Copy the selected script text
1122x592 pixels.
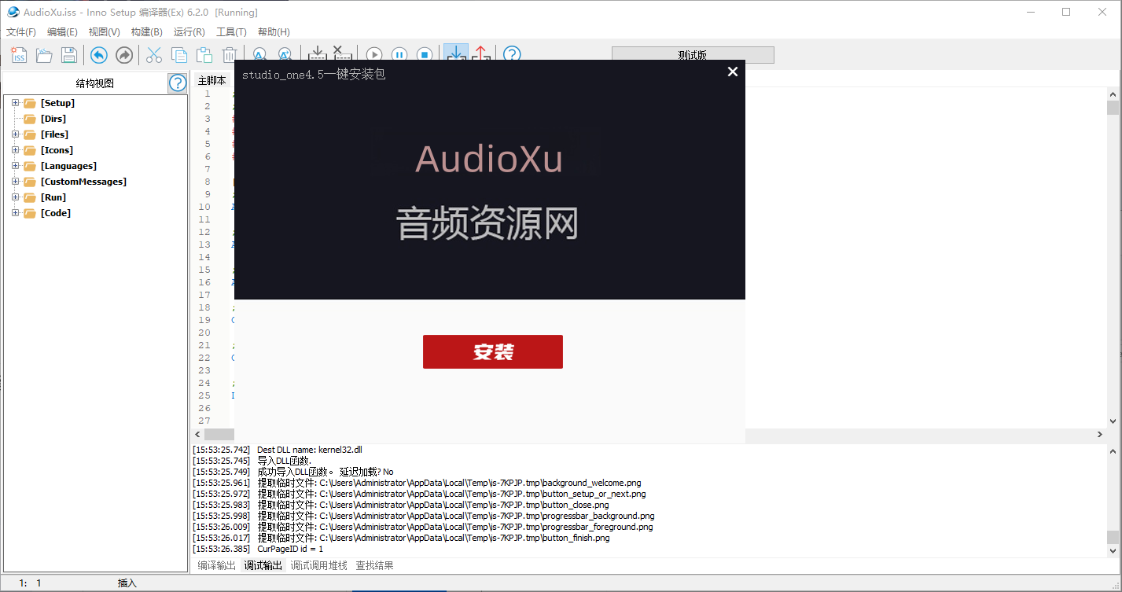coord(178,55)
